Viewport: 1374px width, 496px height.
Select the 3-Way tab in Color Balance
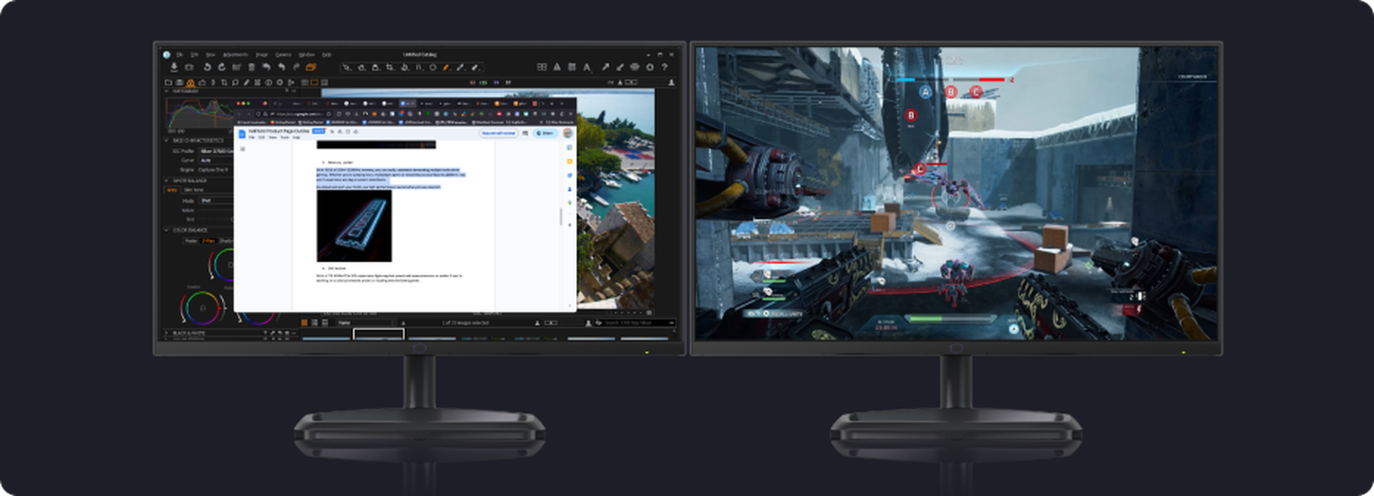pos(209,241)
